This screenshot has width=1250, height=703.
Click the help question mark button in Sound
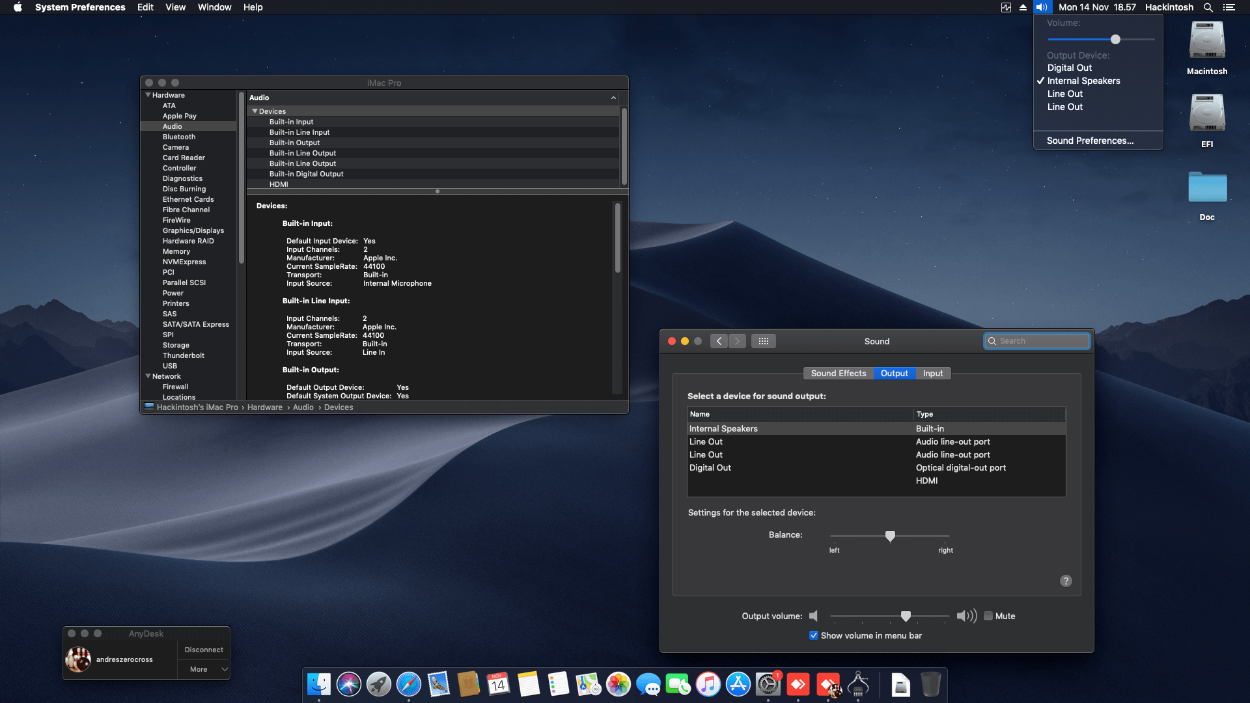pos(1066,581)
